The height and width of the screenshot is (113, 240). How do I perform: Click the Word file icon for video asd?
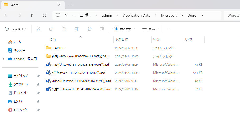[x=48, y=81]
